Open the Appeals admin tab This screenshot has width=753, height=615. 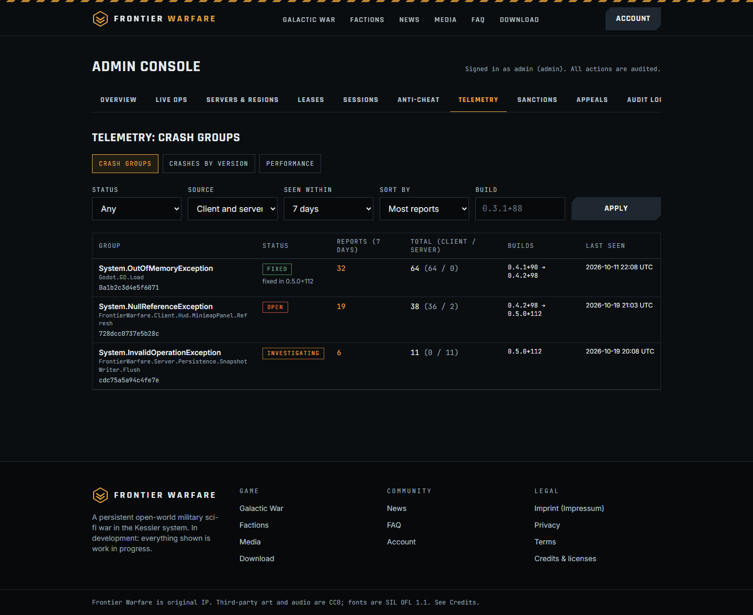tap(592, 100)
